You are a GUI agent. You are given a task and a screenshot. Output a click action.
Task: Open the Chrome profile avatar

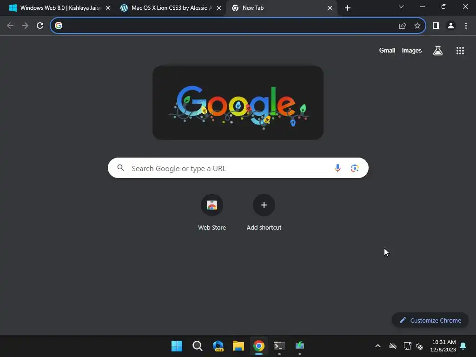(x=451, y=26)
